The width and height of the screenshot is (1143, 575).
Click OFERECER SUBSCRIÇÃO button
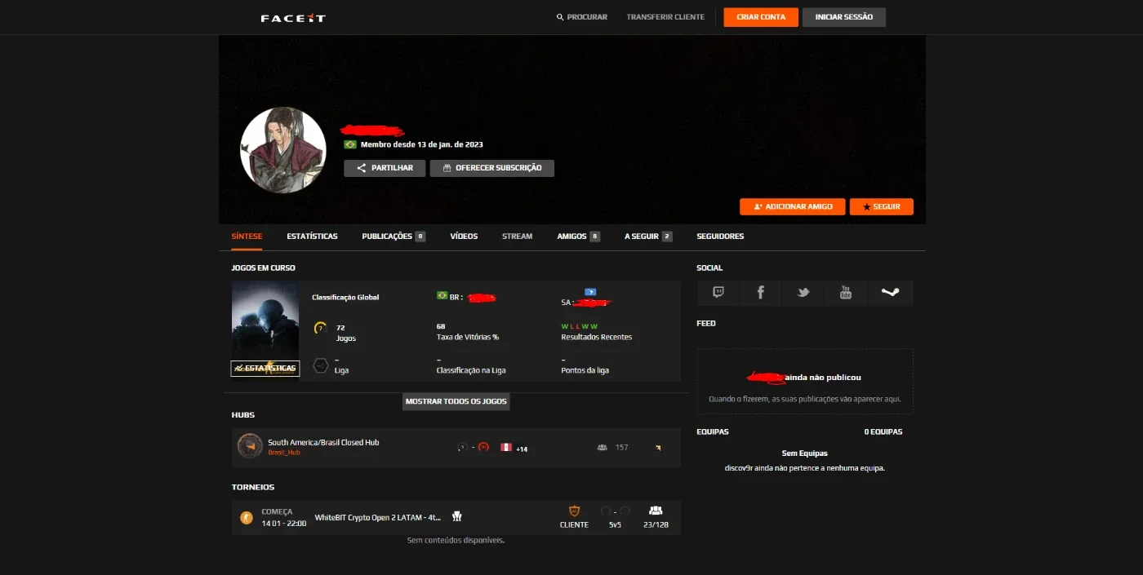492,168
